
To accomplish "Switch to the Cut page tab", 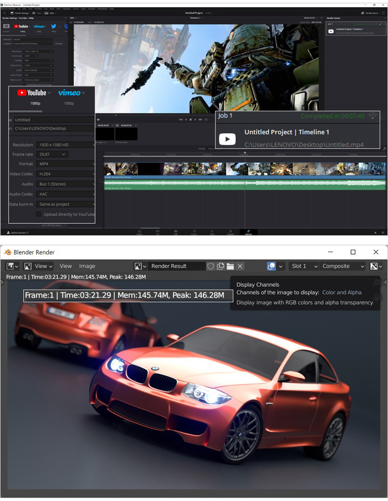I will pyautogui.click(x=157, y=232).
